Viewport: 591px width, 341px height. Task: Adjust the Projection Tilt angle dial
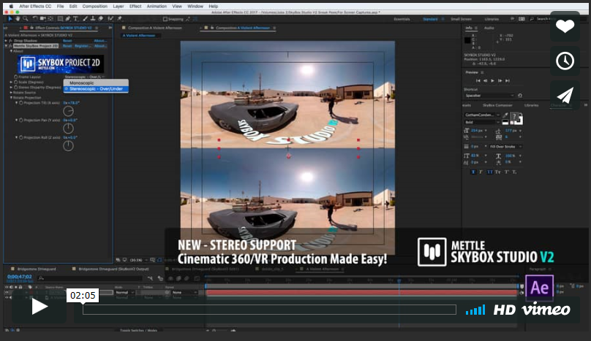pos(68,111)
